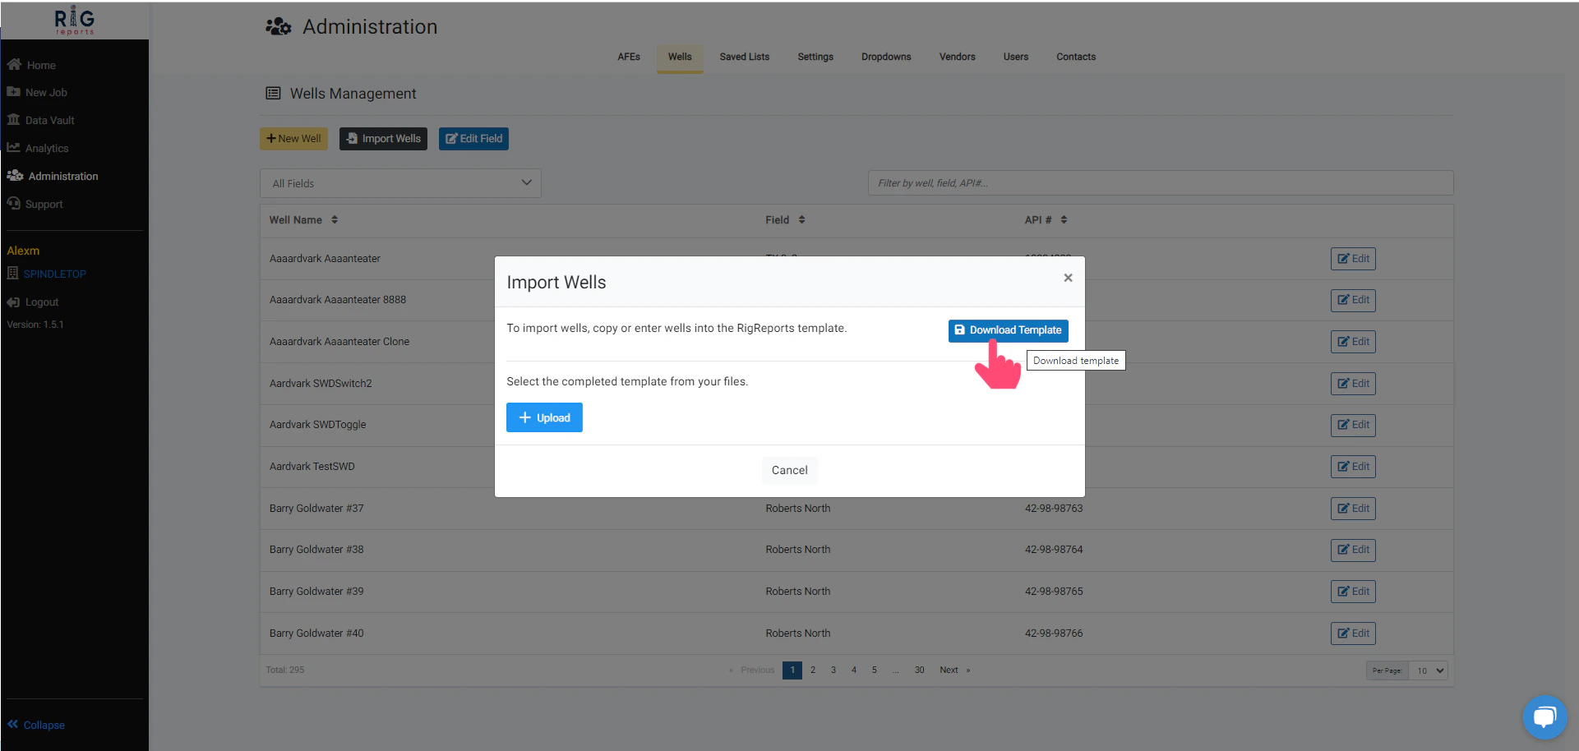Switch to the Dropdowns tab
Viewport: 1579px width, 751px height.
click(x=886, y=57)
